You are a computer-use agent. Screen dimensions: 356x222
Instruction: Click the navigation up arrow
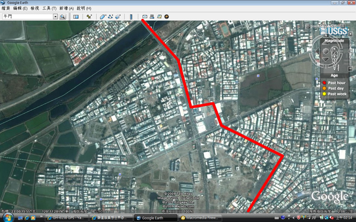coord(325,43)
